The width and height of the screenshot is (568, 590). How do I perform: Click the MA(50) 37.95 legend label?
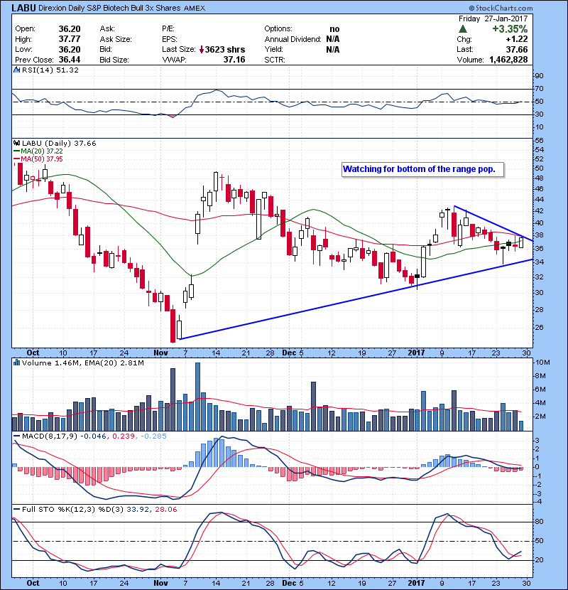coord(41,159)
